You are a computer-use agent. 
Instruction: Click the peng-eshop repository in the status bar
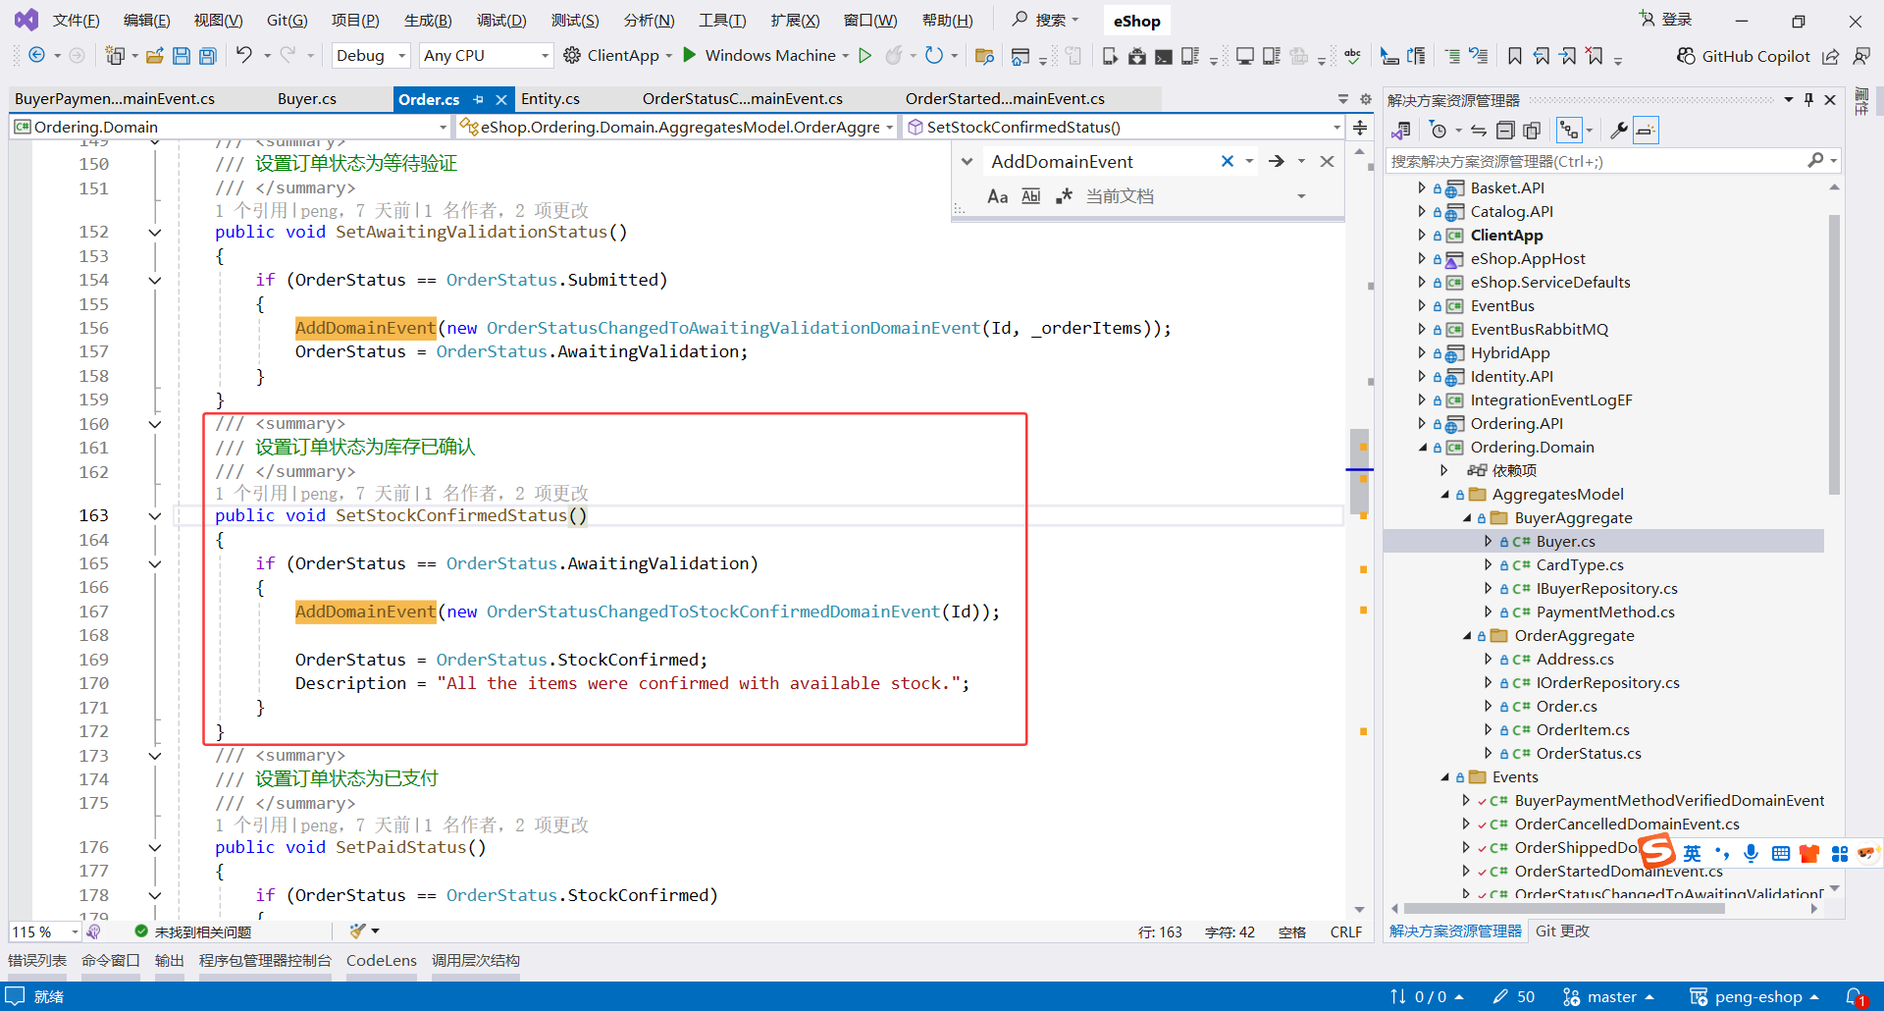(1753, 996)
